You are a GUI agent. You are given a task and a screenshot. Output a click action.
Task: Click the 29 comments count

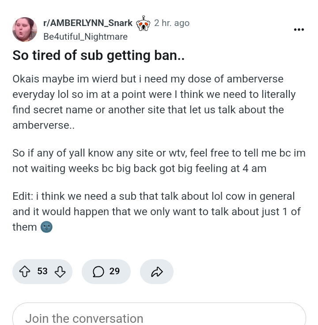pos(114,271)
